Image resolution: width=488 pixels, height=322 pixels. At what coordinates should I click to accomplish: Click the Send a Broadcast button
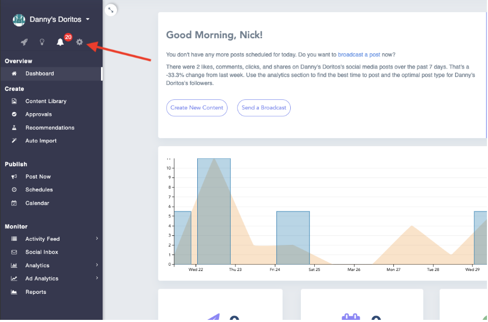(264, 107)
